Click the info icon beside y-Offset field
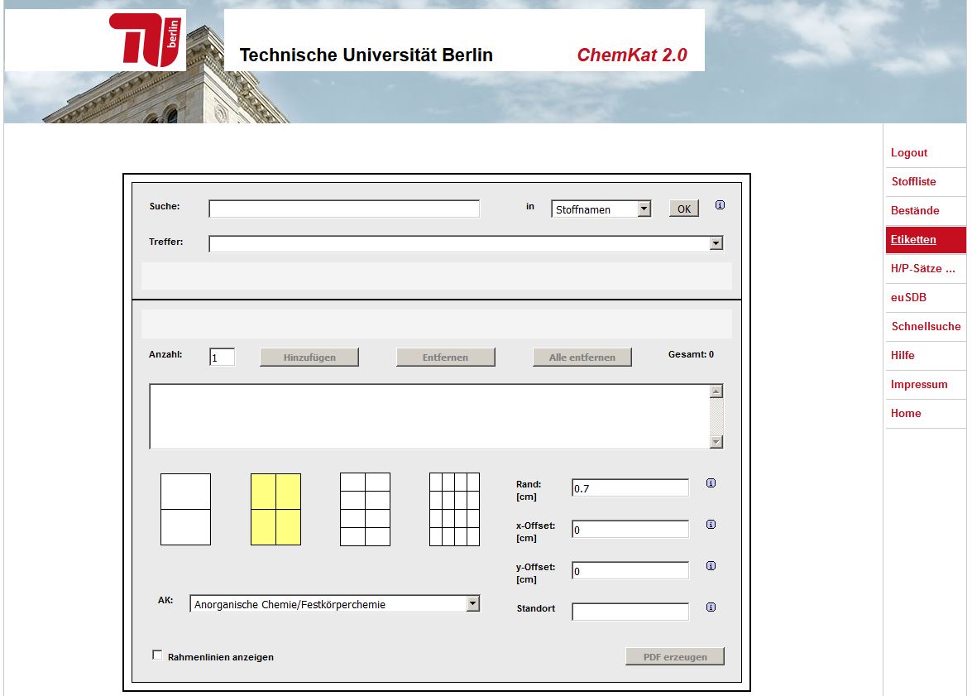972x696 pixels. (x=711, y=566)
